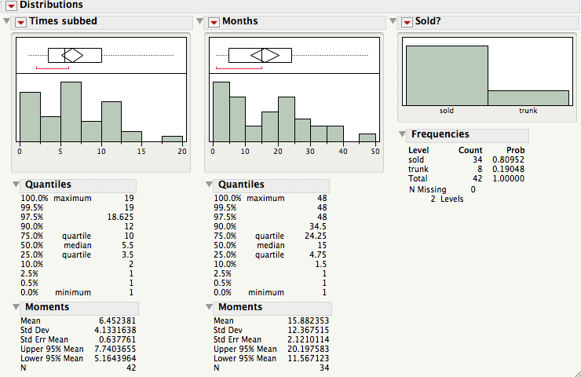This screenshot has height=377, width=581.
Task: Open the Months red triangle menu
Action: click(214, 22)
